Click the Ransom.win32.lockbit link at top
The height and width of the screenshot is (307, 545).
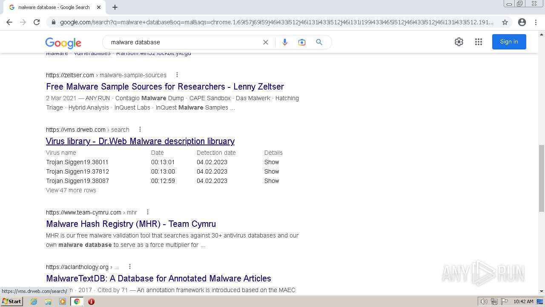[x=154, y=54]
